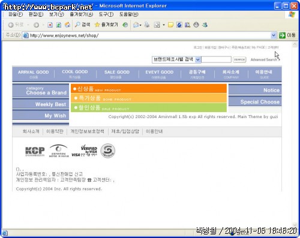Click the Refresh page icon
This screenshot has height=238, width=300.
(59, 25)
